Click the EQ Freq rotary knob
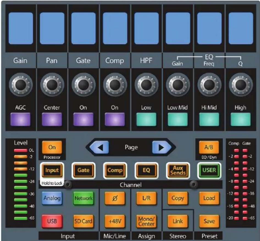Image resolution: width=260 pixels, height=241 pixels. [209, 85]
